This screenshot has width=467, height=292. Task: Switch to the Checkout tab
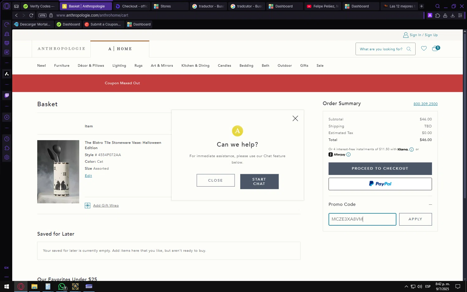coord(132,6)
